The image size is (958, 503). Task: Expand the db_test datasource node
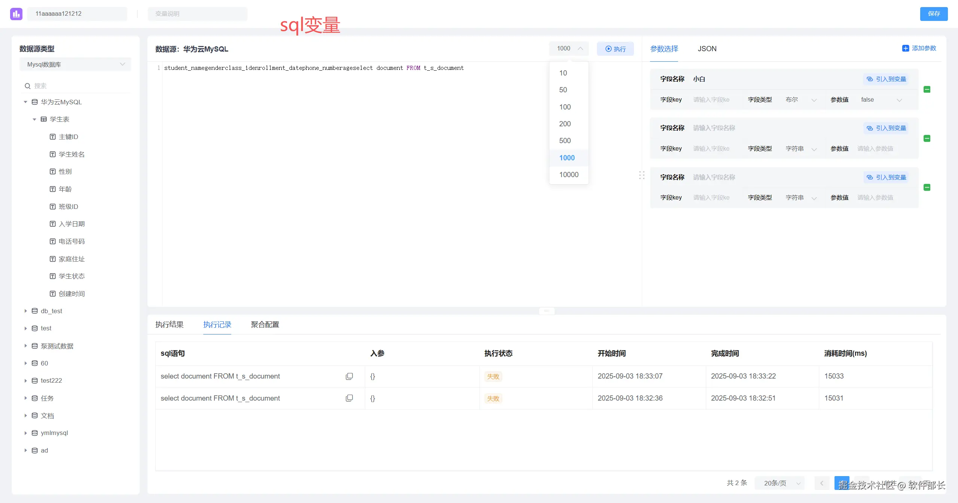point(25,311)
